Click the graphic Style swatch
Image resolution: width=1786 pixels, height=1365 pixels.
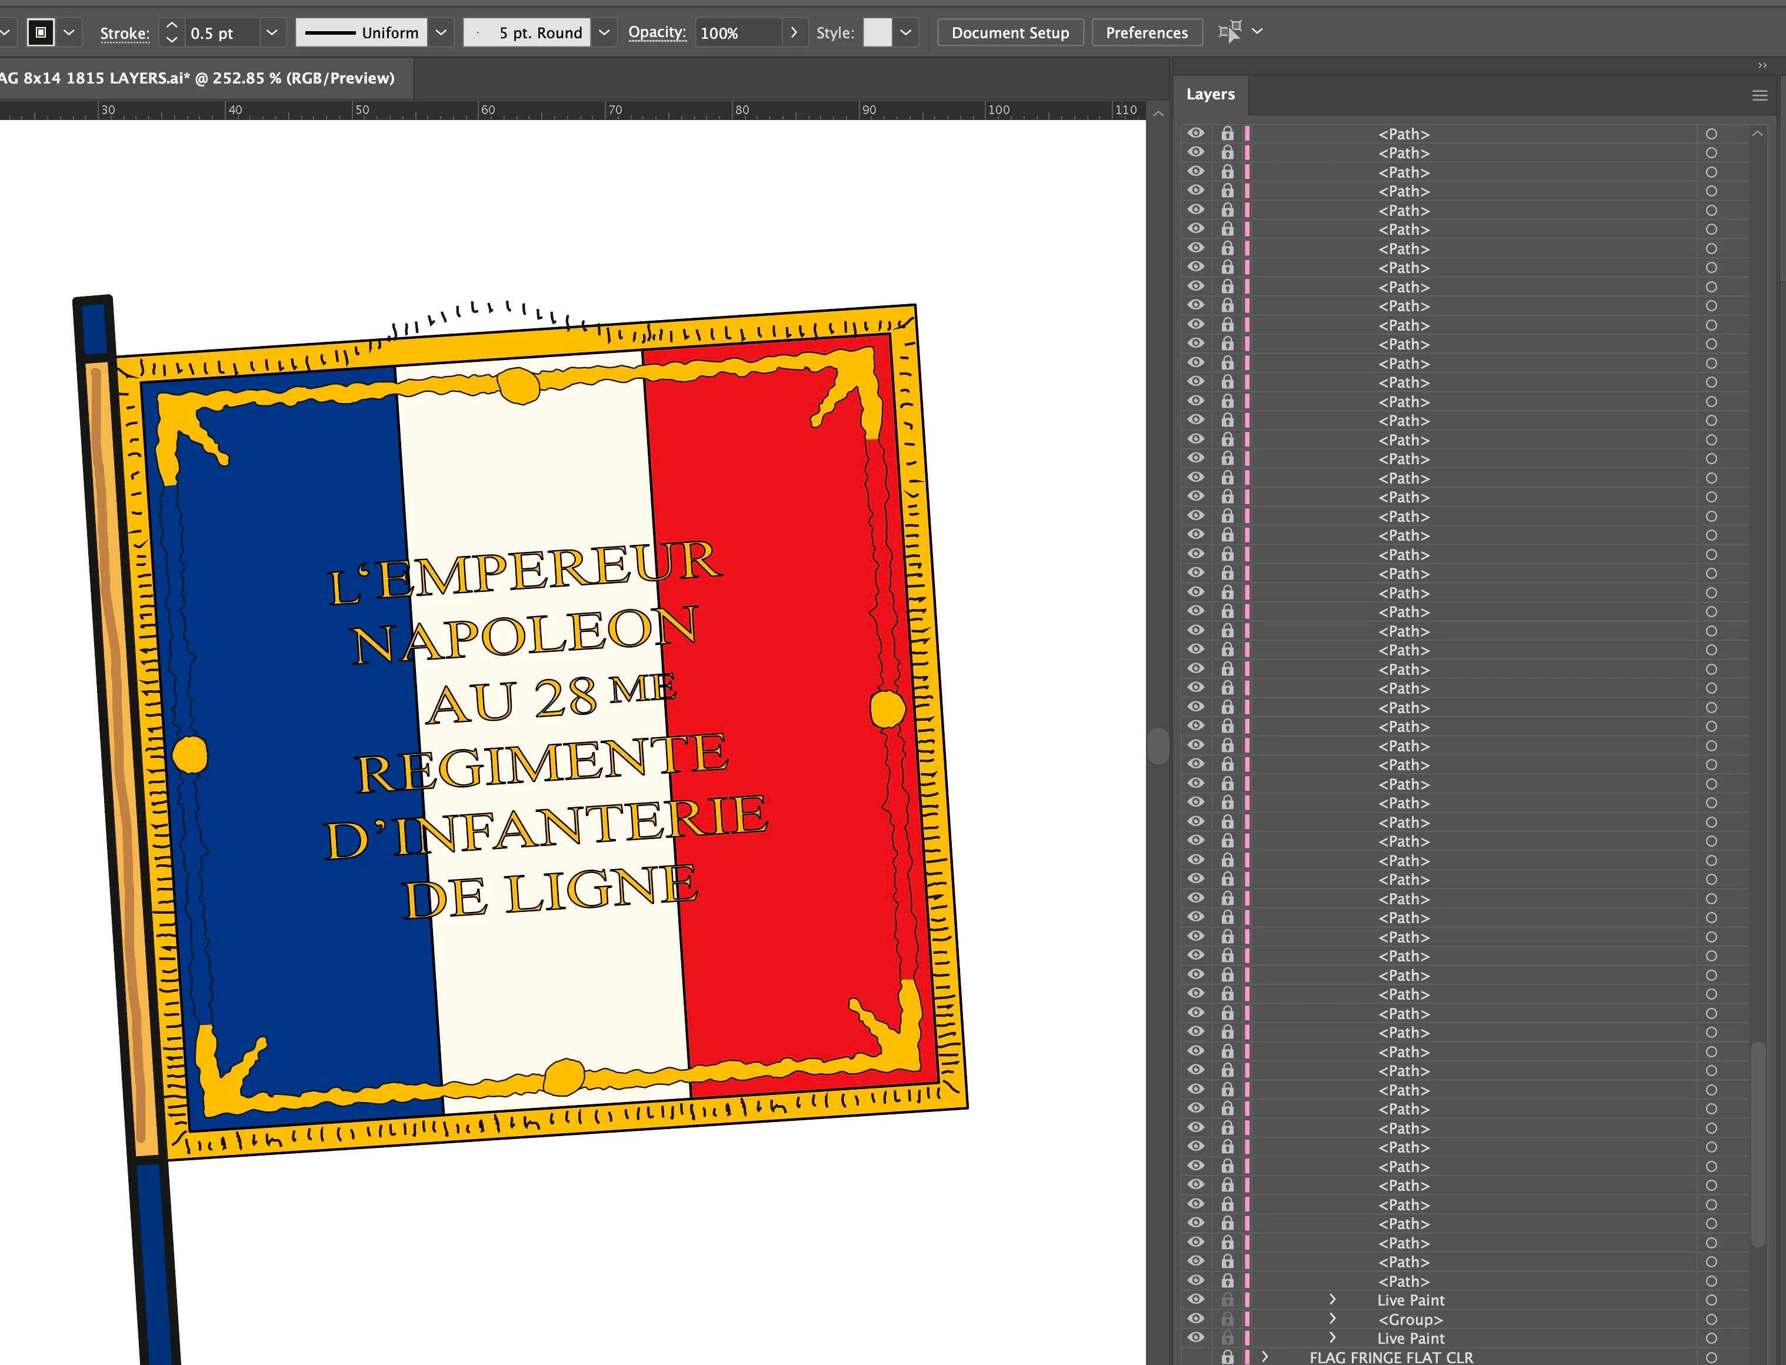pos(877,32)
